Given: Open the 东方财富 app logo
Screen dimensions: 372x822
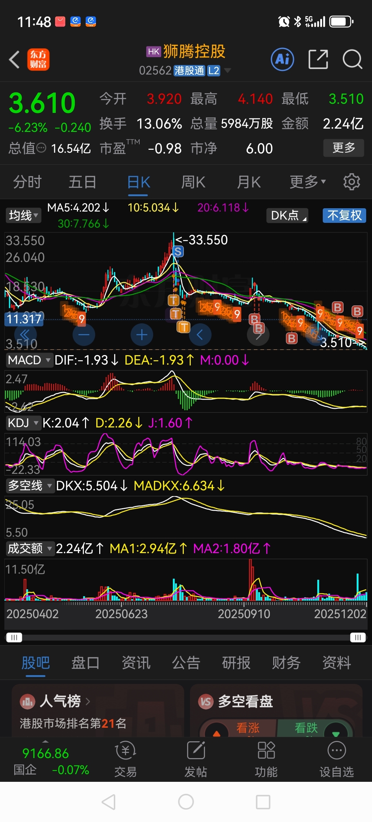Looking at the screenshot, I should (x=38, y=60).
